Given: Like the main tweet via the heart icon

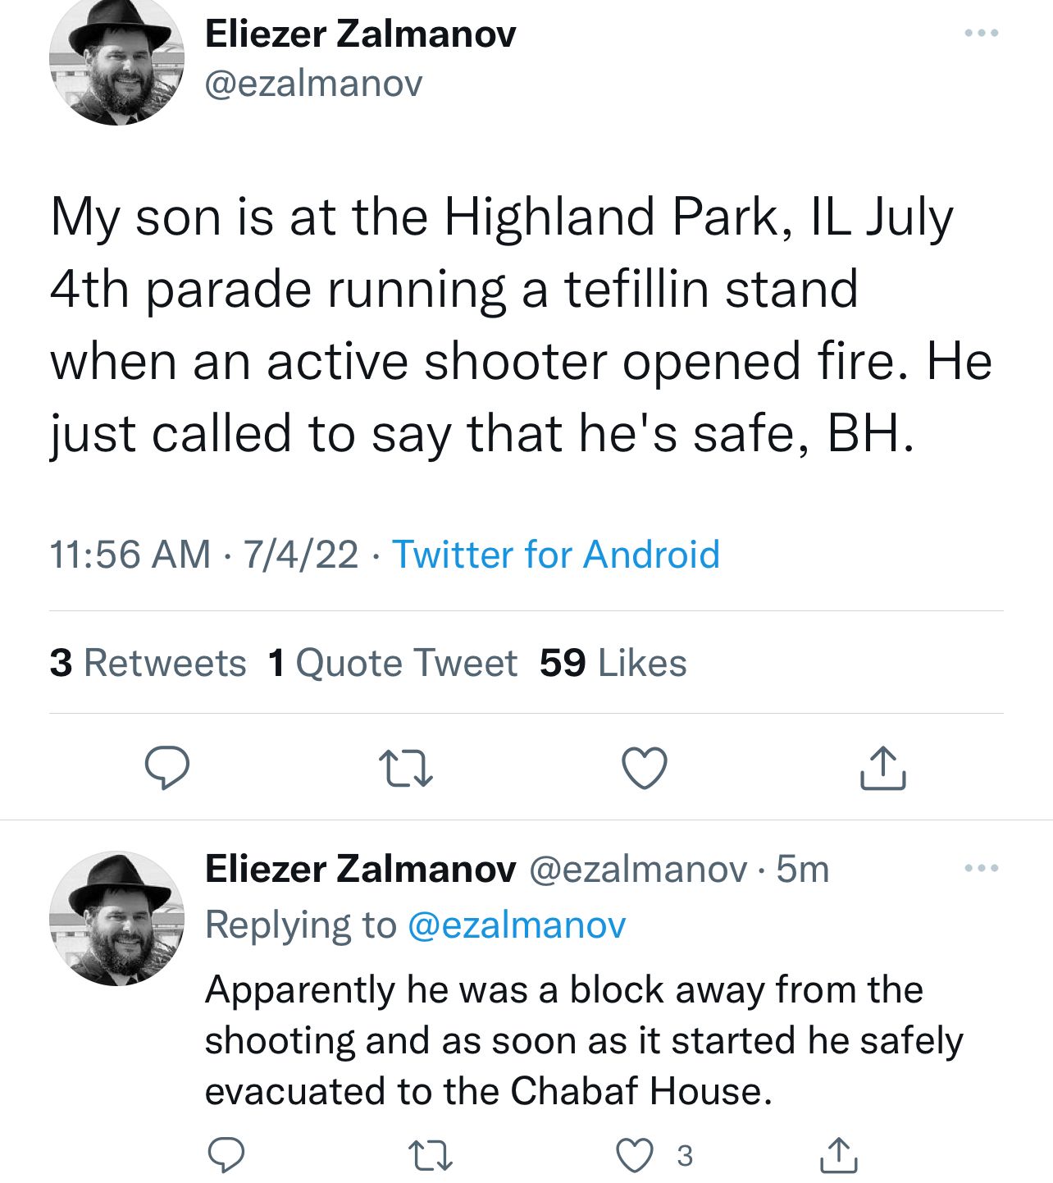Looking at the screenshot, I should pyautogui.click(x=644, y=769).
